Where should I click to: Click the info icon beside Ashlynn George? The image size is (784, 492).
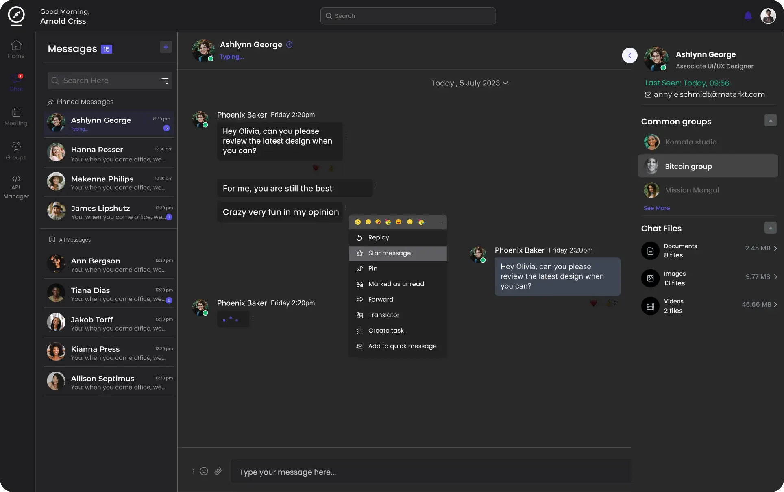tap(289, 45)
